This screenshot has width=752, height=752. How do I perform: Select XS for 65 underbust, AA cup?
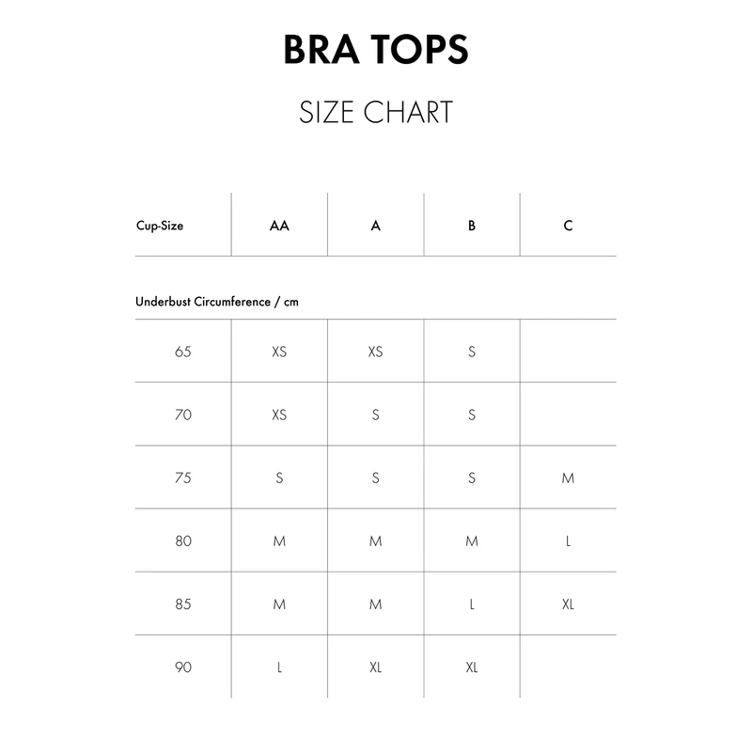tap(279, 352)
